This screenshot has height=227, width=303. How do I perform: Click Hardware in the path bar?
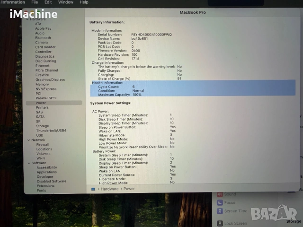(x=109, y=189)
